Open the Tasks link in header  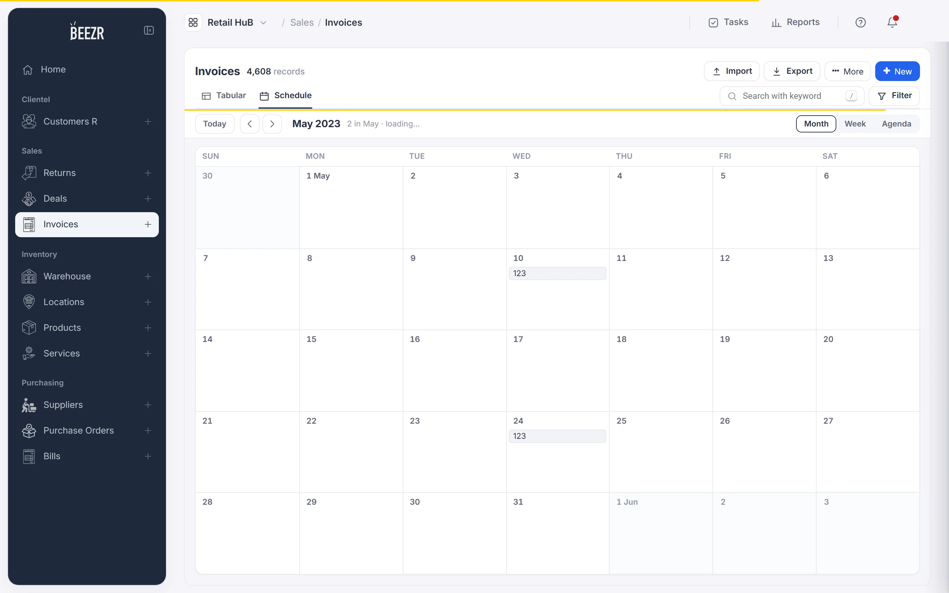click(728, 22)
